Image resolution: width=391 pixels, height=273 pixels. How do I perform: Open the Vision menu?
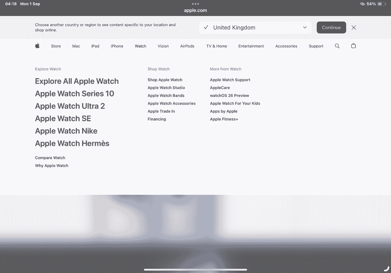(x=163, y=46)
